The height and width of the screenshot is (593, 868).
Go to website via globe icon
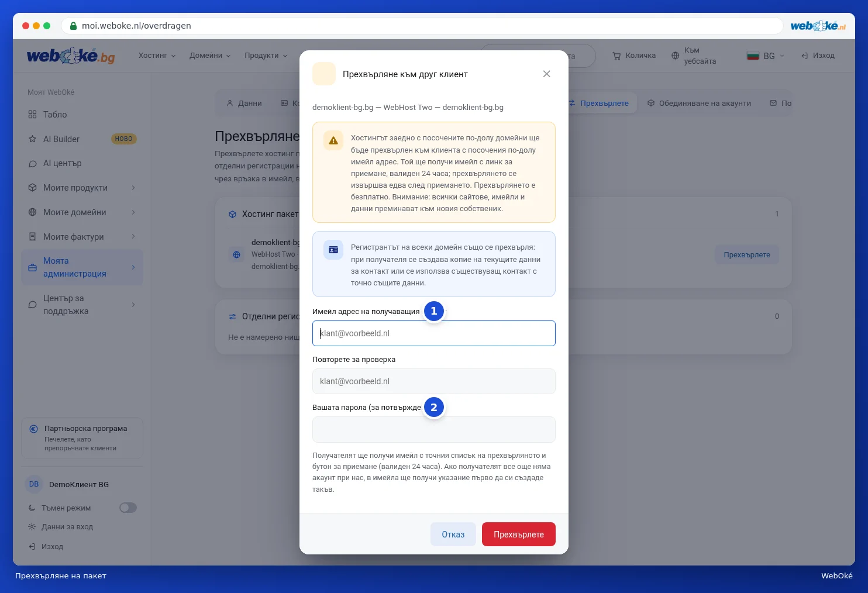[676, 56]
